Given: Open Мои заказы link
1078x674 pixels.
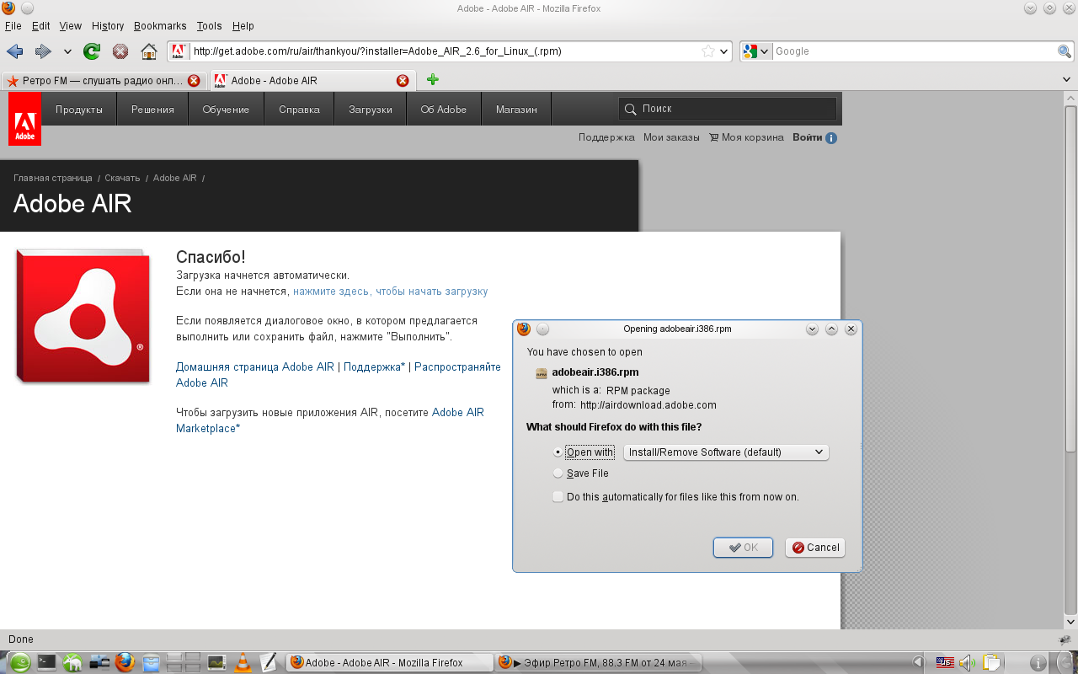Looking at the screenshot, I should (x=671, y=137).
